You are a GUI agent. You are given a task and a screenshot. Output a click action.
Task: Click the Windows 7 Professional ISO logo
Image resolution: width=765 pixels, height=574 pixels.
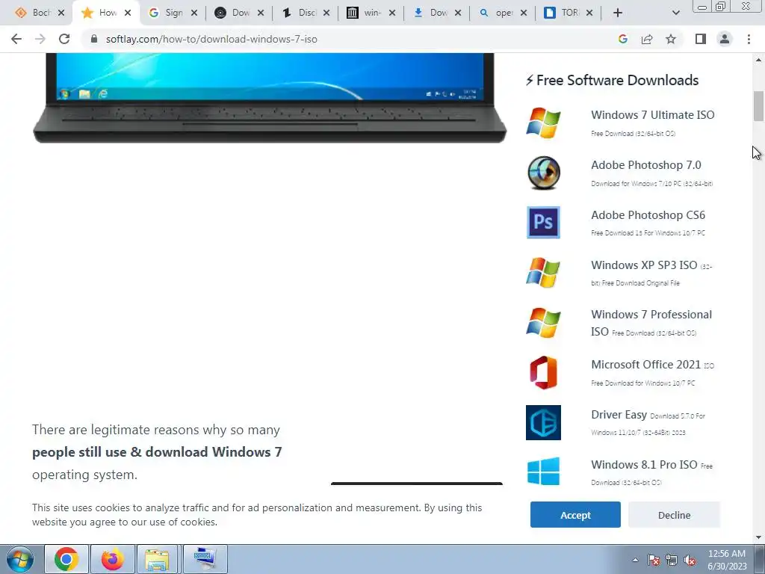(x=543, y=323)
